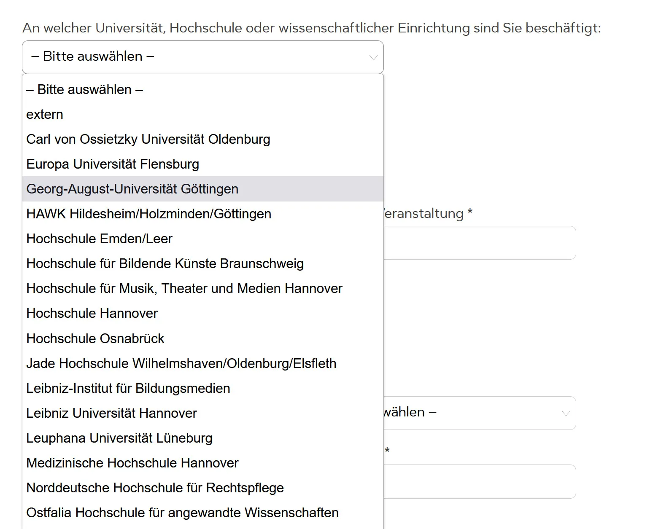Select Leibniz-Institut für Bildungsmedien
The height and width of the screenshot is (529, 661).
point(203,388)
